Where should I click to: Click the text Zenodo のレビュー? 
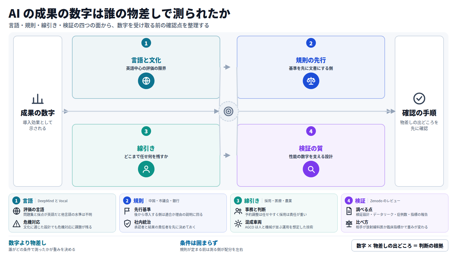[x=385, y=201]
